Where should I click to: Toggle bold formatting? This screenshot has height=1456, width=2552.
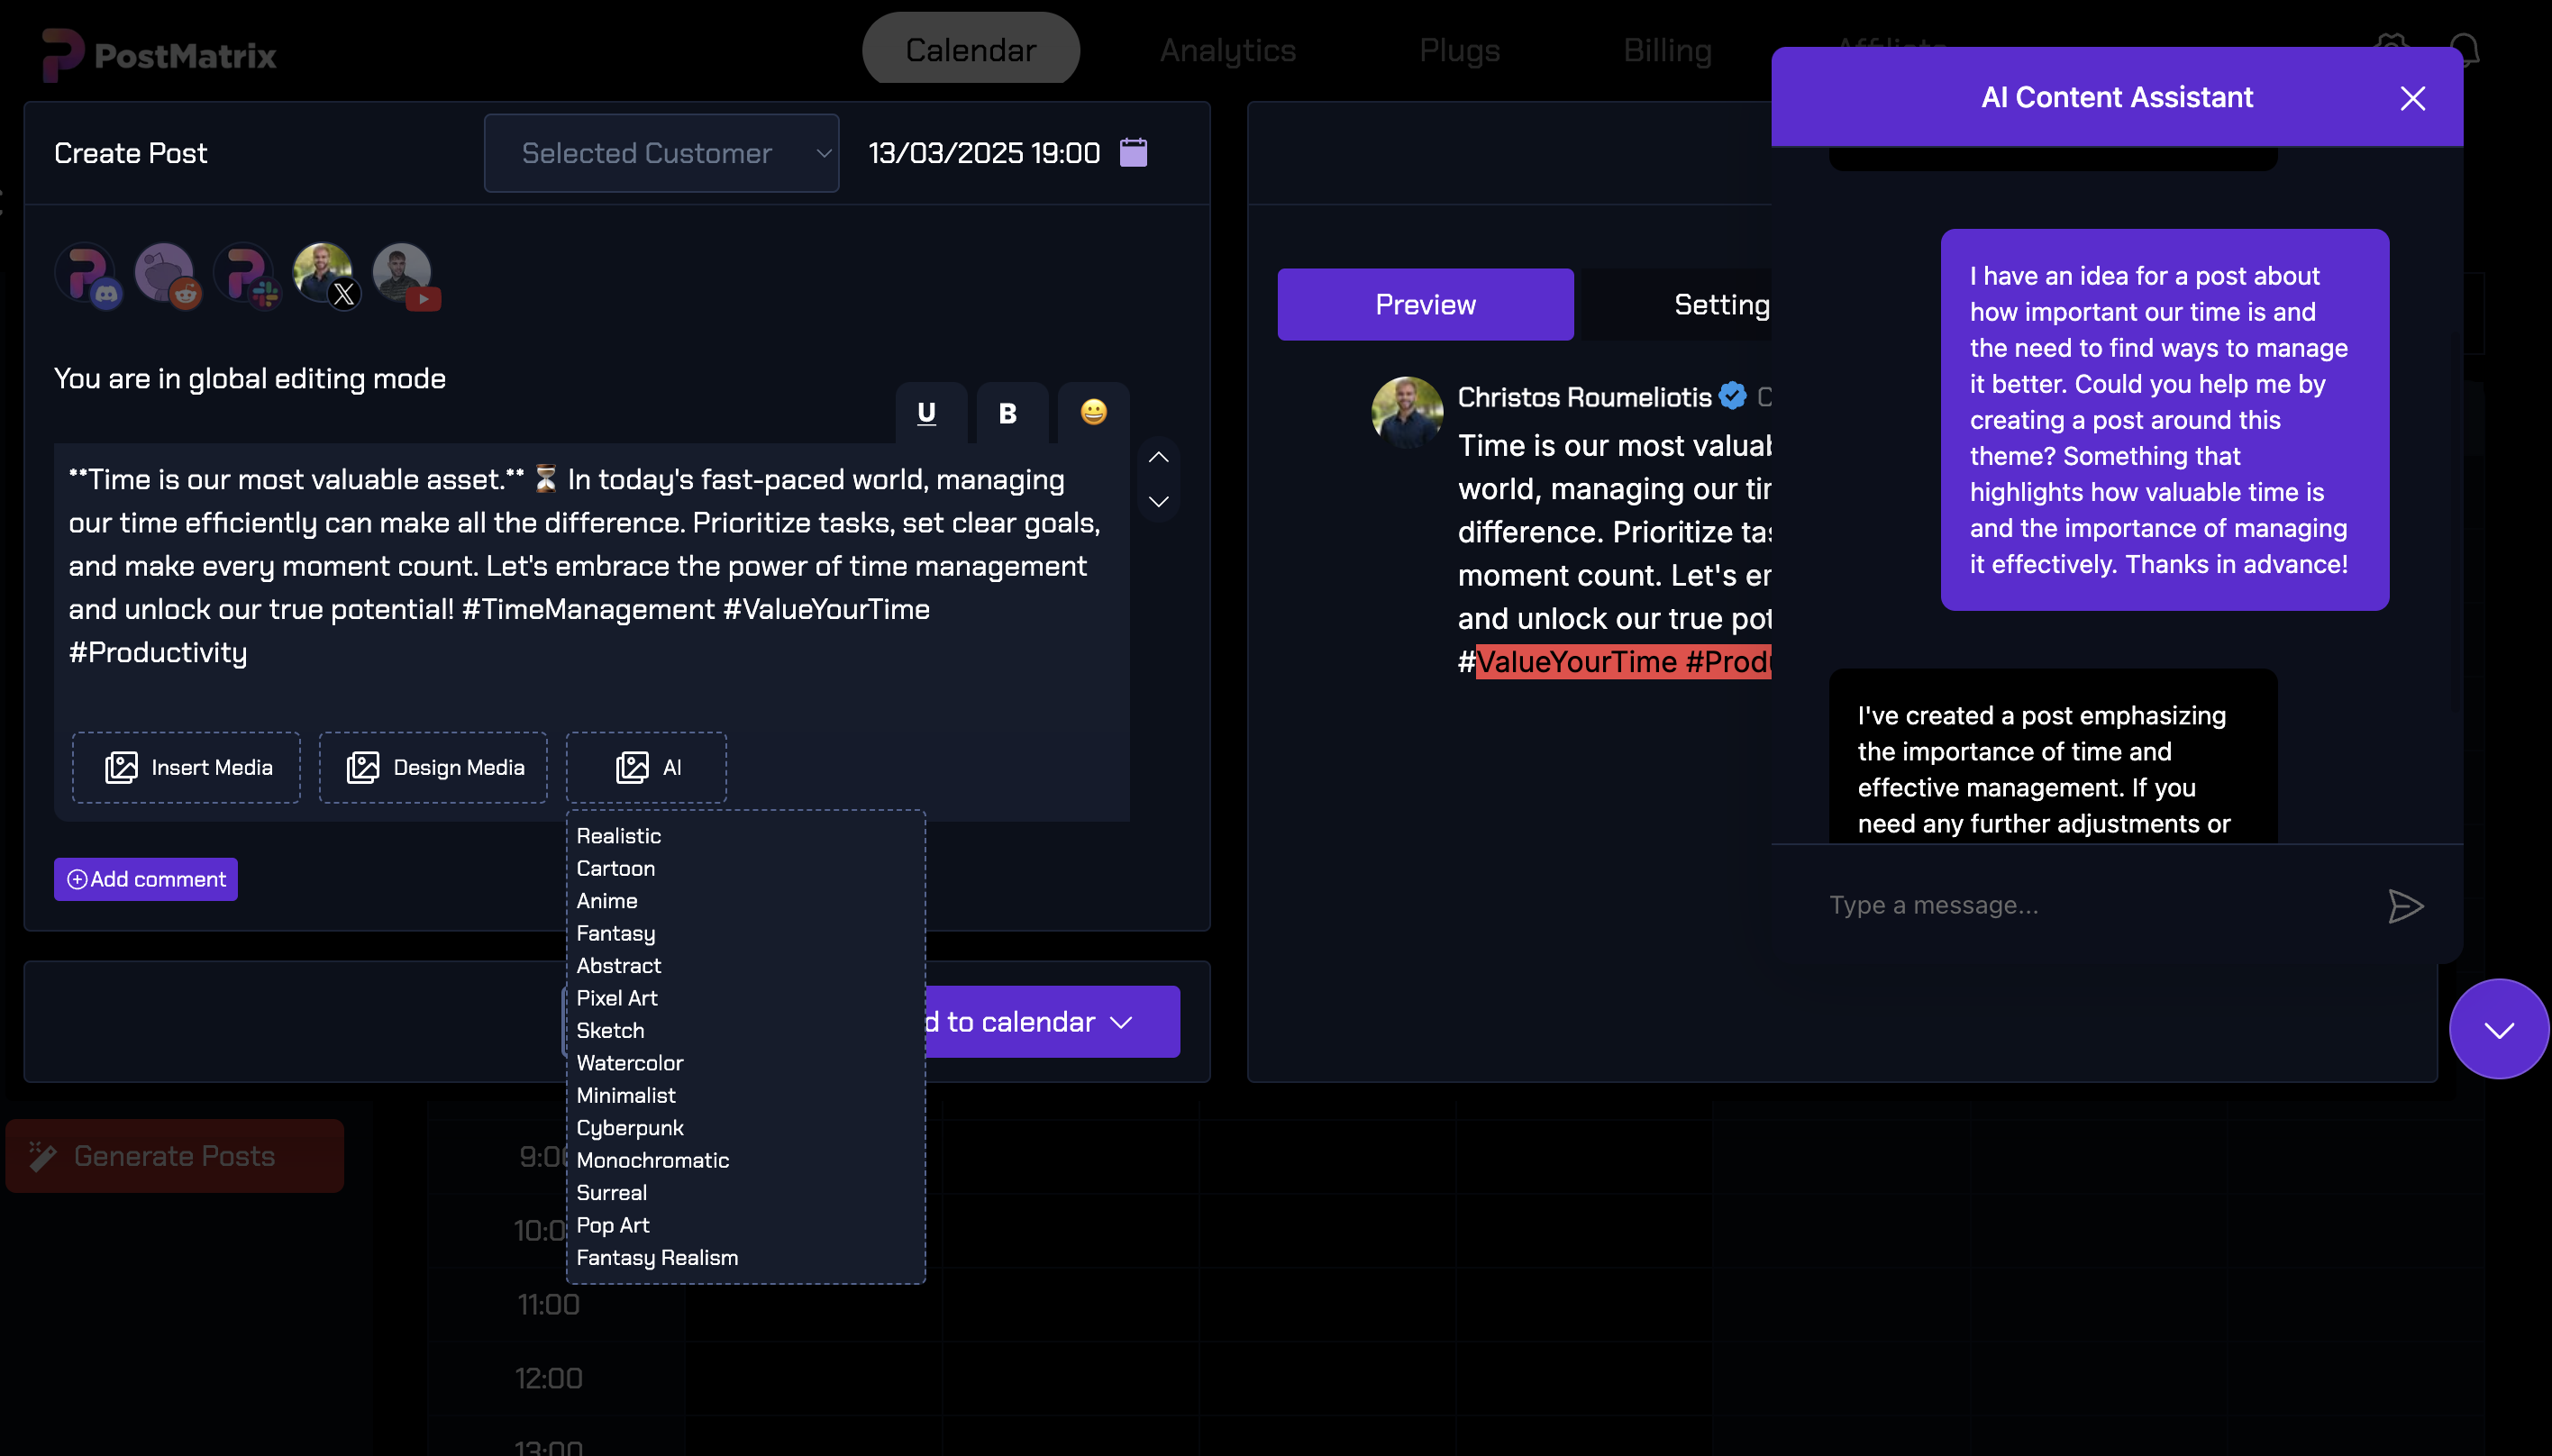[1009, 413]
